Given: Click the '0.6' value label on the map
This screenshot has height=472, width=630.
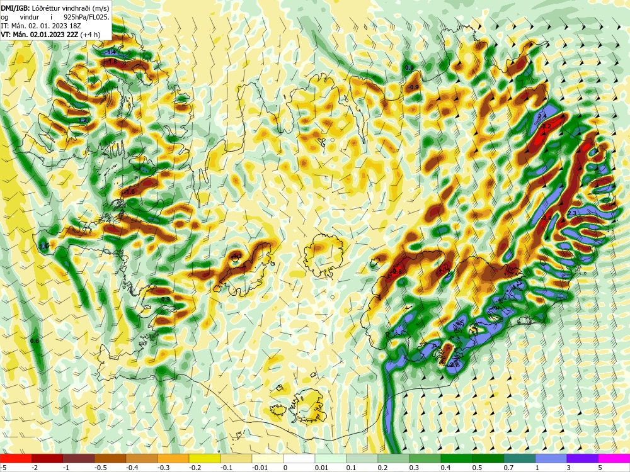Looking at the screenshot, I should pos(35,340).
